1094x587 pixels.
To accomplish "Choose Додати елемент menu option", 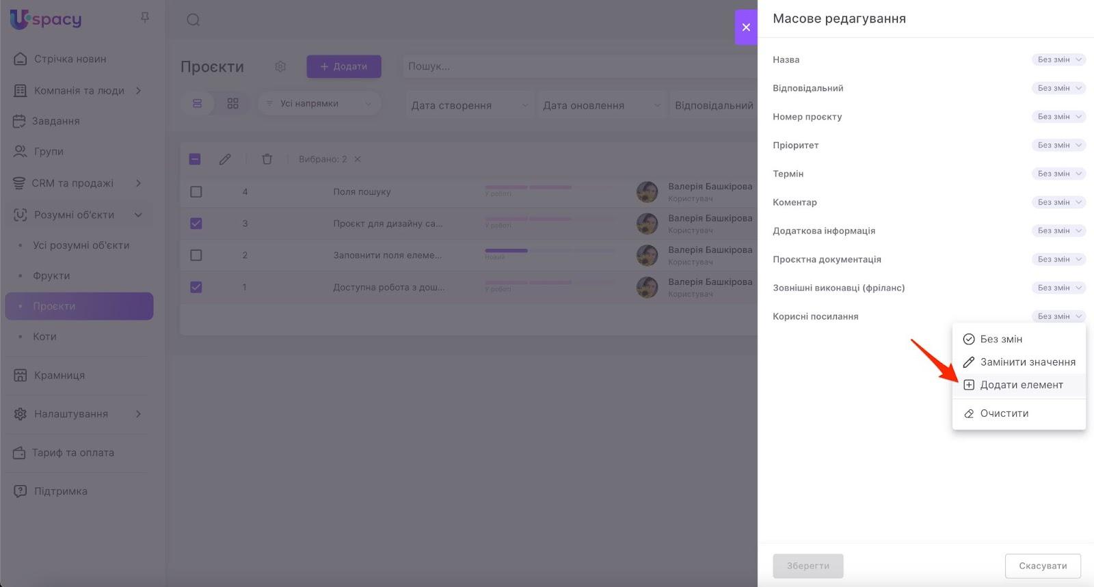I will tap(1019, 385).
